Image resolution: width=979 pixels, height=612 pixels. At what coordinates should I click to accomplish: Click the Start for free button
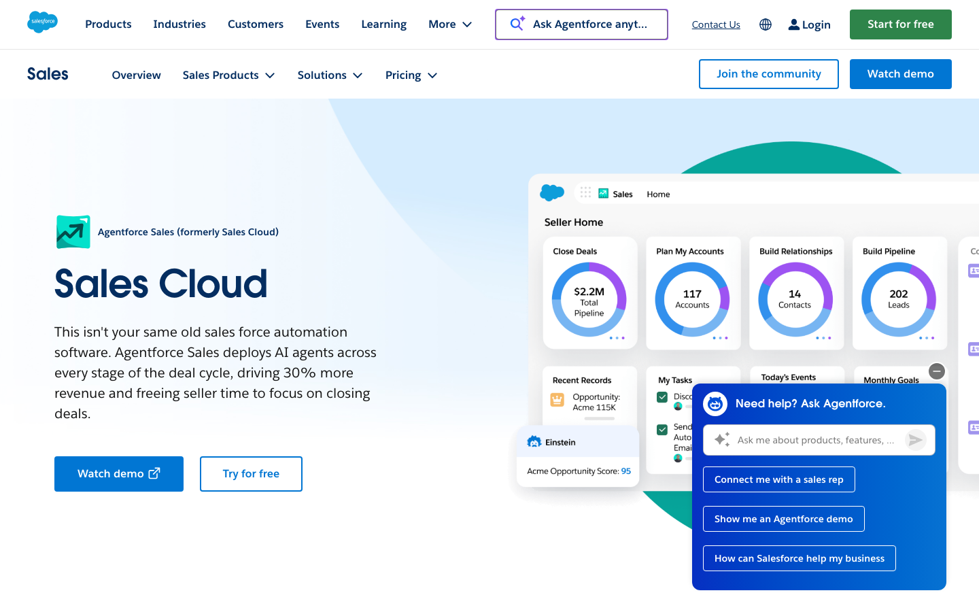[x=901, y=24]
